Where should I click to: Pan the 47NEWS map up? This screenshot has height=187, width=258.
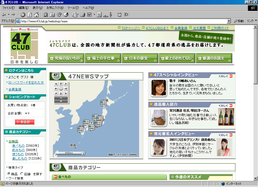tap(61, 84)
